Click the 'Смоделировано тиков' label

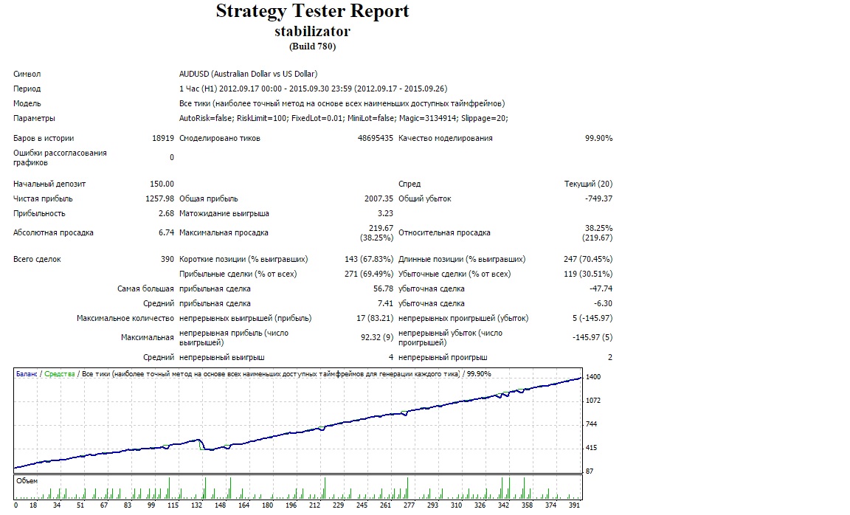click(x=220, y=138)
